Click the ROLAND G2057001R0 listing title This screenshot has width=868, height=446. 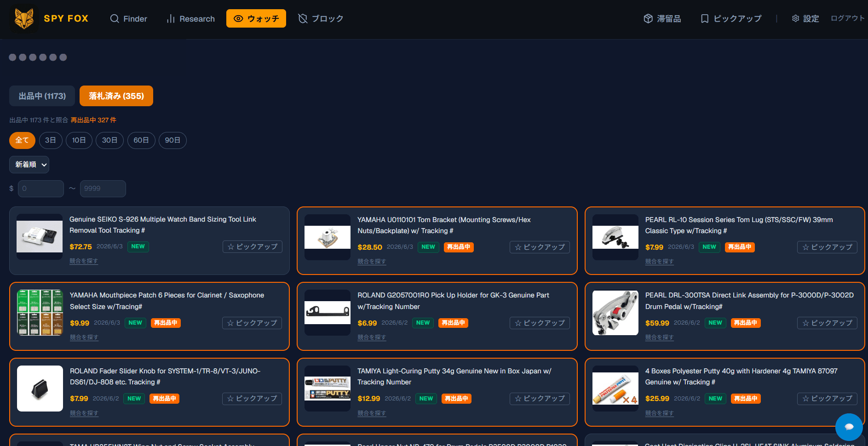pos(453,301)
